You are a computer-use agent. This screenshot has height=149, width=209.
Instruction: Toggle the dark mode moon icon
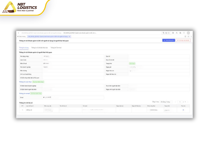[x=177, y=33]
